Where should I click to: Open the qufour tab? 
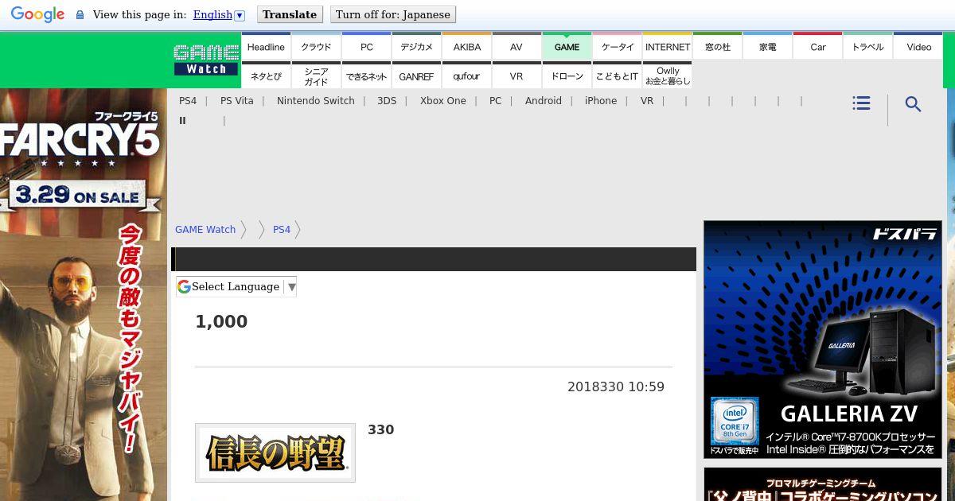click(x=467, y=76)
